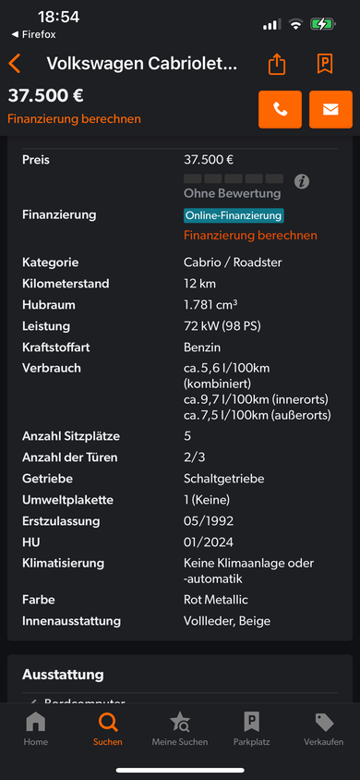Tap the Volkswagen Cabriolet title
Screen dimensions: 360x780
[142, 64]
